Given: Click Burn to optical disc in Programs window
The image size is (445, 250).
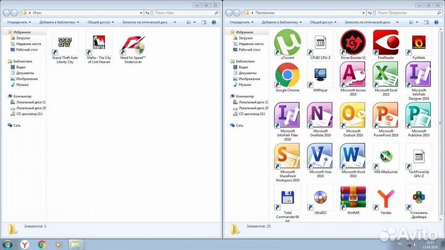Looking at the screenshot, I should (x=367, y=22).
